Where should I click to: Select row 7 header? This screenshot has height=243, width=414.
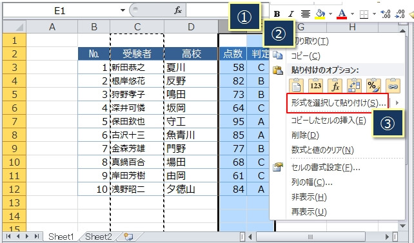[15, 121]
